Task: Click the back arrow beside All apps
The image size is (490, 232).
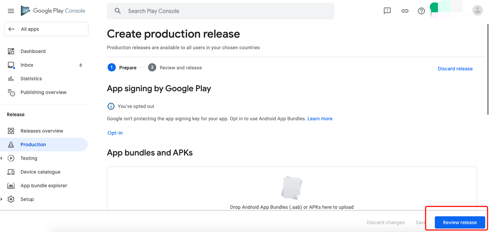Action: point(11,29)
